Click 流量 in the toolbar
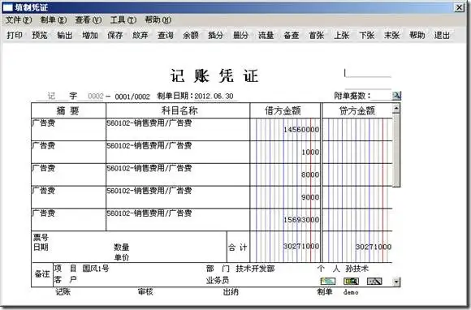This screenshot has width=471, height=310. tap(266, 36)
